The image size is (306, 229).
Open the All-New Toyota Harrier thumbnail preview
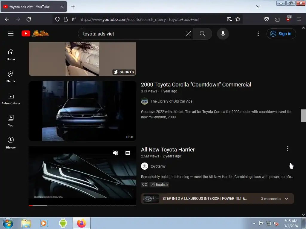(x=82, y=175)
